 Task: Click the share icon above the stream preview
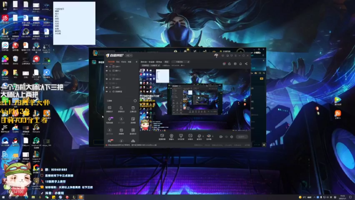(x=246, y=64)
